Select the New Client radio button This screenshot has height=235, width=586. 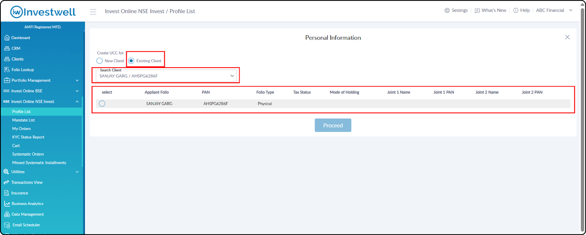[100, 61]
